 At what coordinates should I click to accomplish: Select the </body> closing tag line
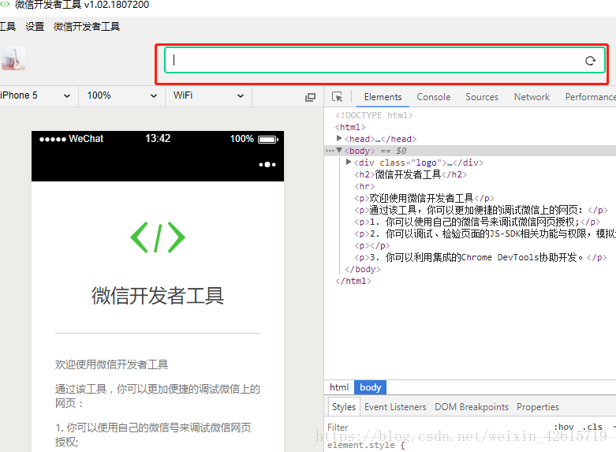[x=362, y=269]
